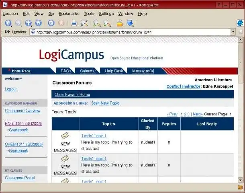Image resolution: width=245 pixels, height=193 pixels.
Task: Click the «Prev pagination link
Action: coord(172,114)
